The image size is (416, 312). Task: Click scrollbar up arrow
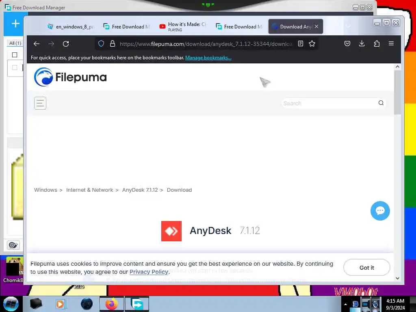click(x=397, y=67)
